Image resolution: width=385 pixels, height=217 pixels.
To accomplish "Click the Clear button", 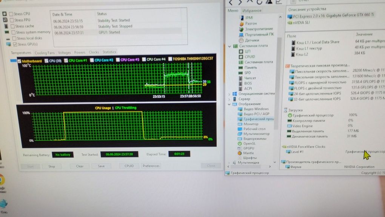I will pyautogui.click(x=80, y=166).
